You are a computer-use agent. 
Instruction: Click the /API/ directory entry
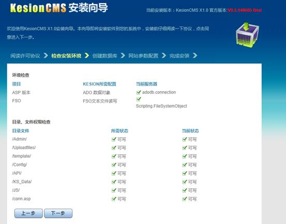coord(17,173)
